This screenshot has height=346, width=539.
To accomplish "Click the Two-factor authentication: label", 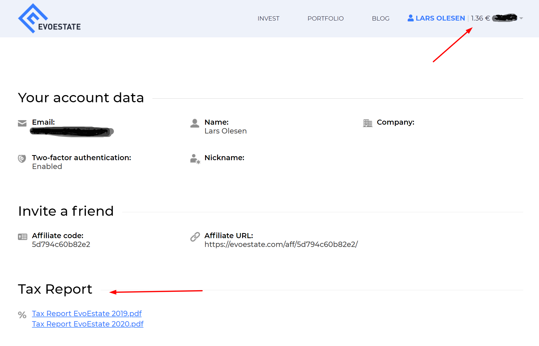I will (x=82, y=158).
